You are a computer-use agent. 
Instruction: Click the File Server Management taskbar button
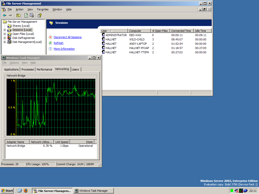(x=52, y=191)
